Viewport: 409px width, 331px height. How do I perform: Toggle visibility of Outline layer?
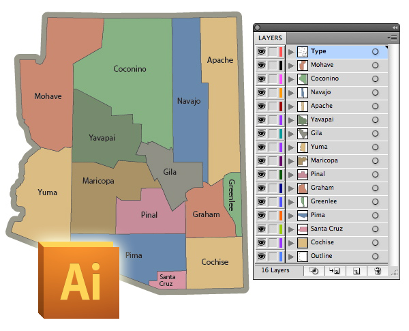[261, 256]
